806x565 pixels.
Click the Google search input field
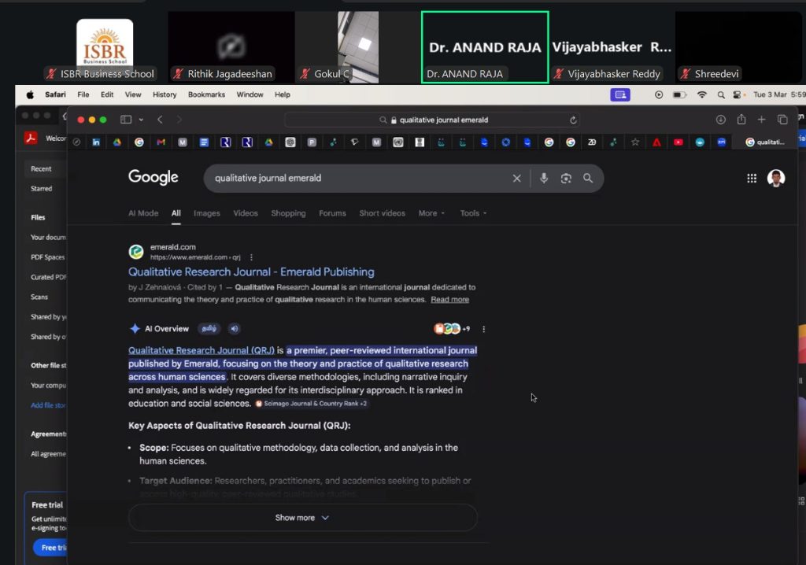tap(354, 179)
